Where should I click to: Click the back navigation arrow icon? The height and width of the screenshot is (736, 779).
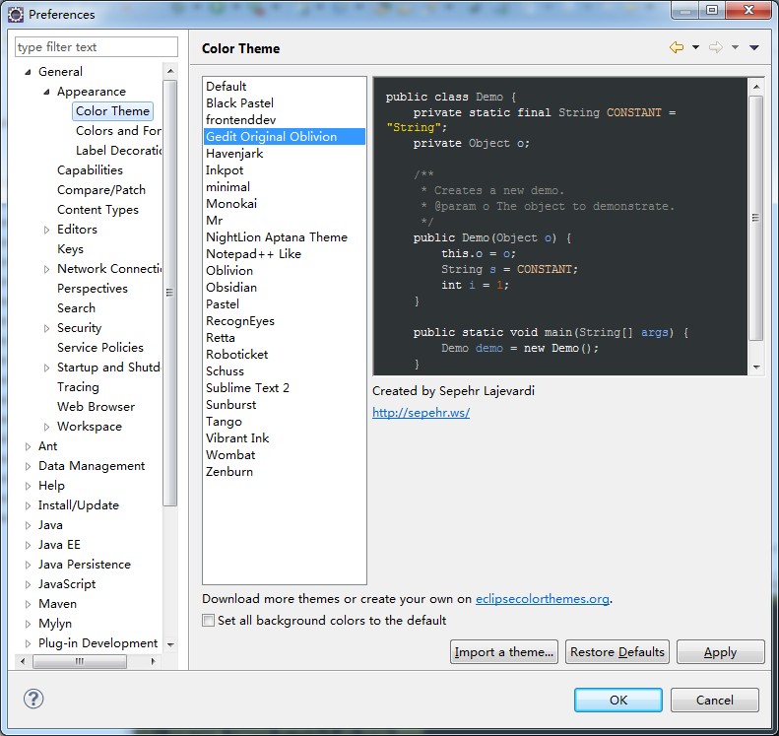[677, 47]
